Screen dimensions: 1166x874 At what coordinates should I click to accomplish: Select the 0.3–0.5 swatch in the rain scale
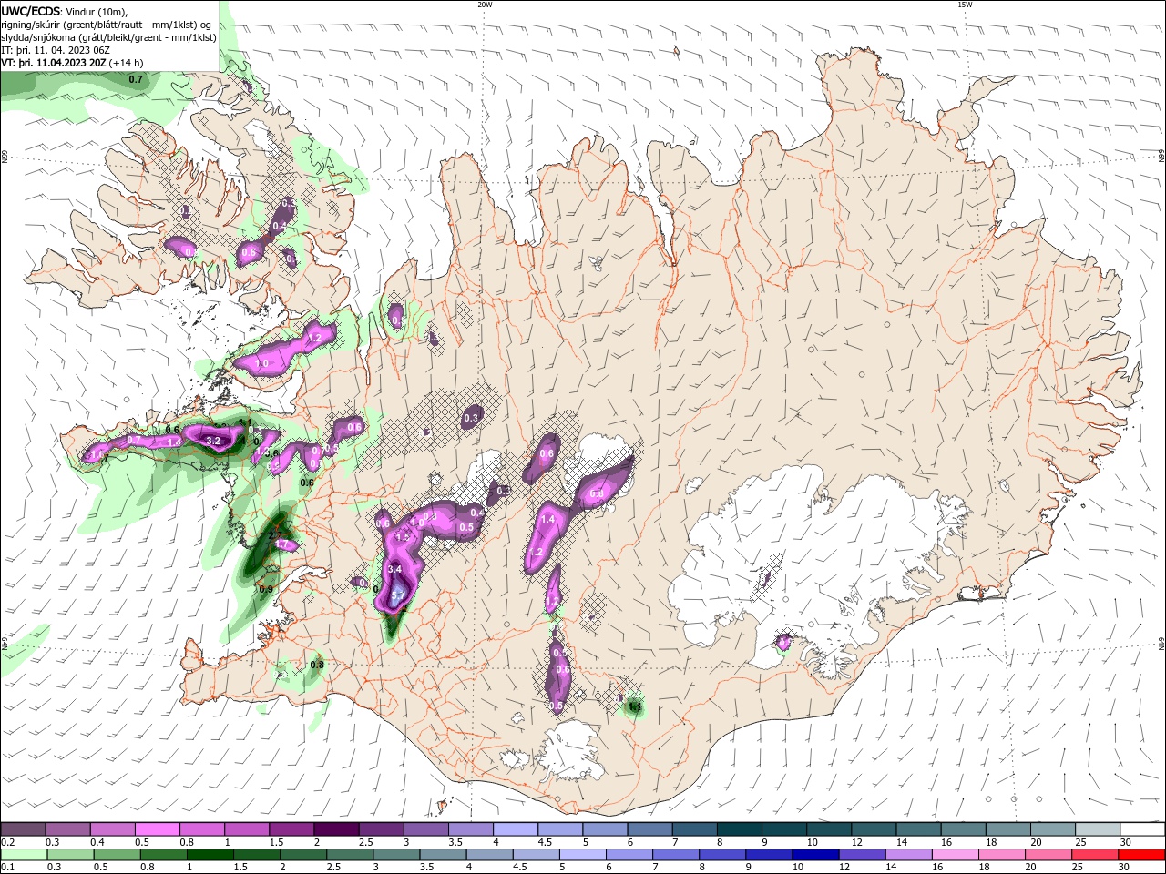[70, 855]
